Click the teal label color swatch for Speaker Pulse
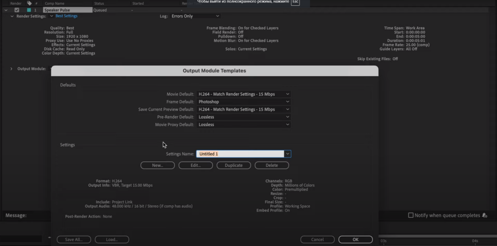This screenshot has height=246, width=497. pos(29,10)
